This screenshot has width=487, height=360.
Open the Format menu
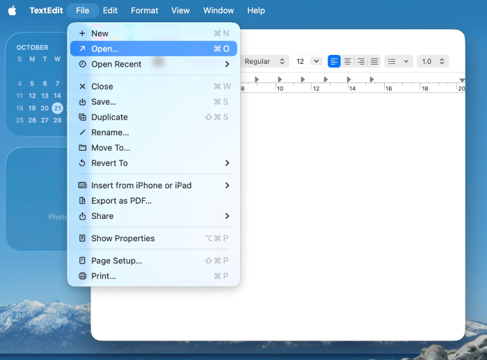[145, 10]
